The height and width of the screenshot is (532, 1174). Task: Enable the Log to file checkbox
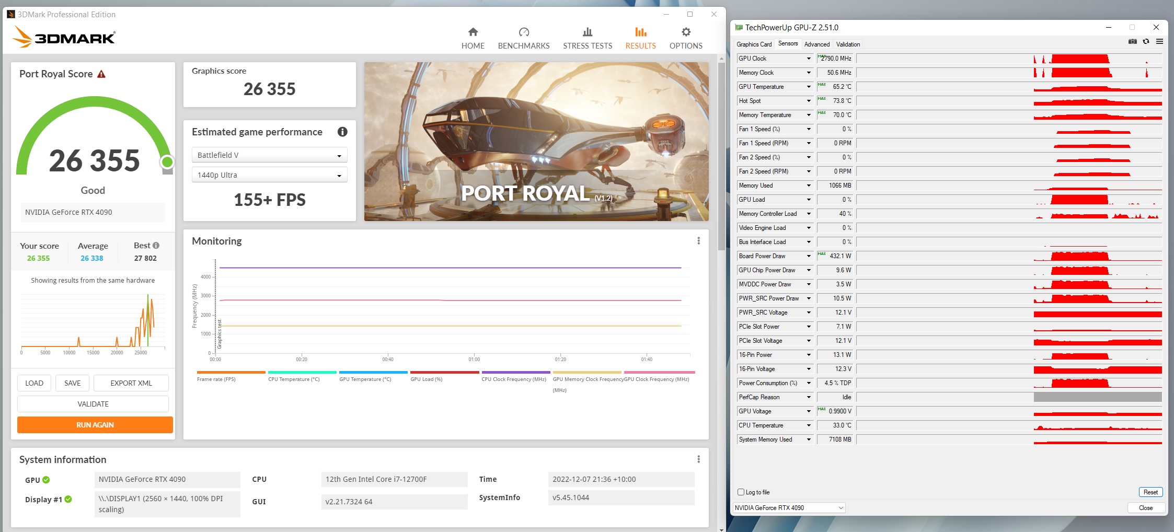[x=741, y=492]
